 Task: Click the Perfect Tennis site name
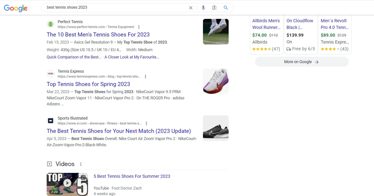click(70, 22)
